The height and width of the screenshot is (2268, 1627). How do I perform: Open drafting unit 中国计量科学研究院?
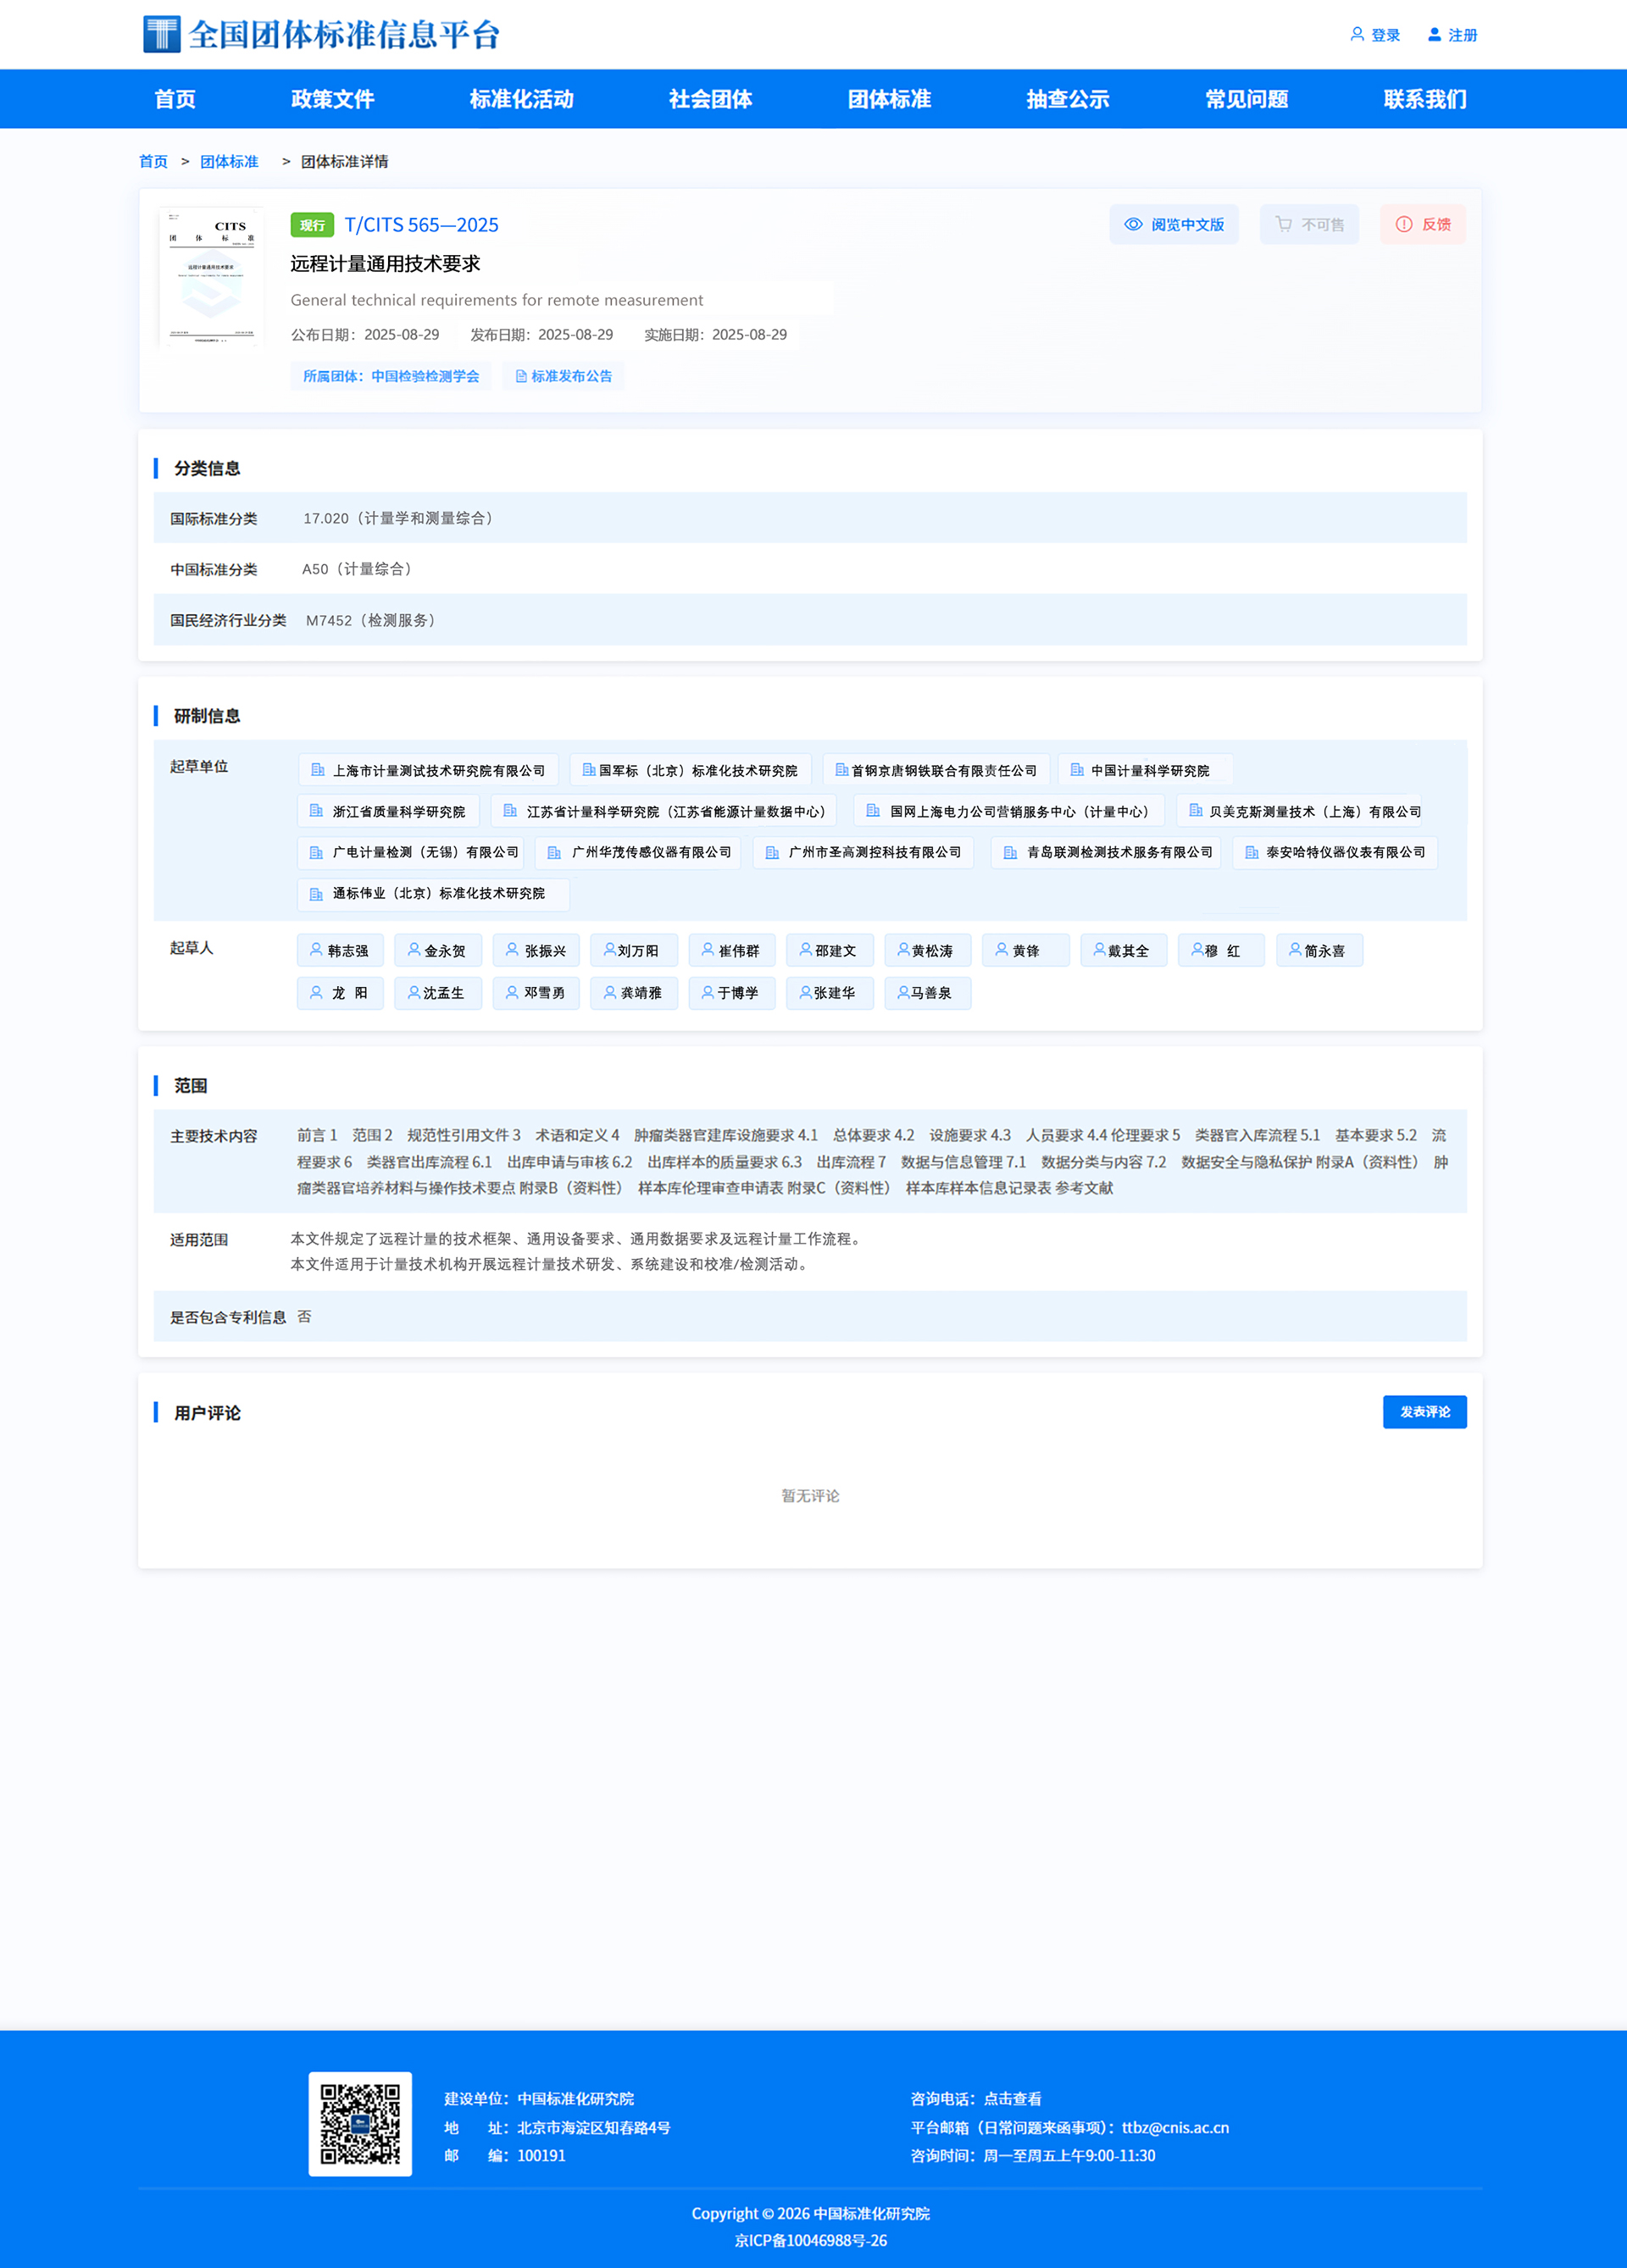click(x=1145, y=770)
